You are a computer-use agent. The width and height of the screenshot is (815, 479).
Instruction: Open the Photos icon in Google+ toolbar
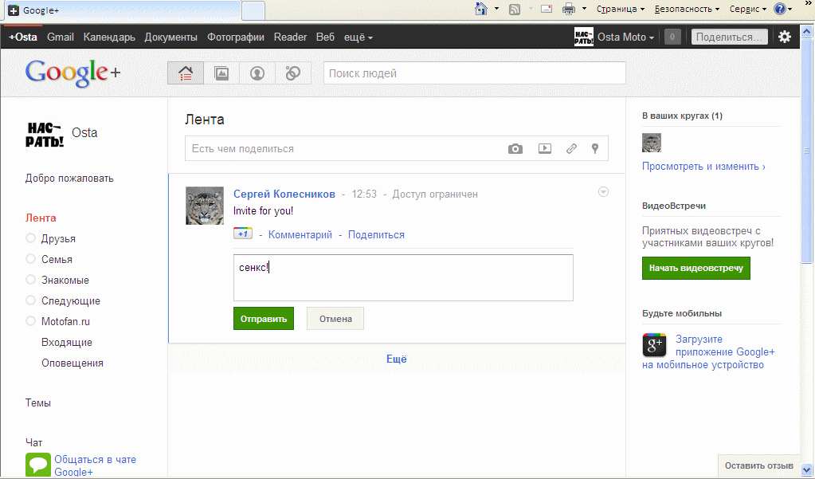[x=222, y=73]
